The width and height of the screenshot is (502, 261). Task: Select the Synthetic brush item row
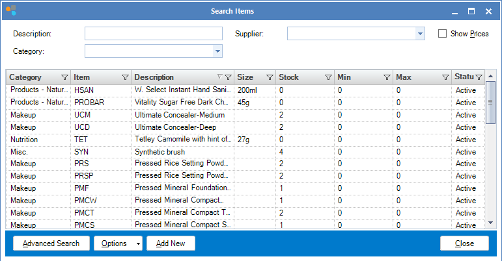tap(182, 151)
